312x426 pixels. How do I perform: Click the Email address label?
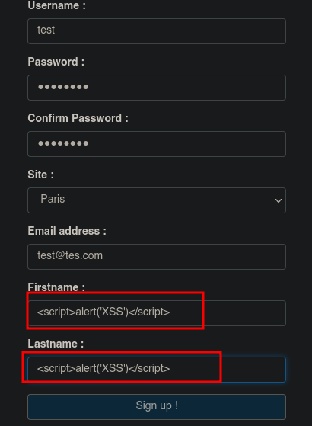click(x=67, y=231)
